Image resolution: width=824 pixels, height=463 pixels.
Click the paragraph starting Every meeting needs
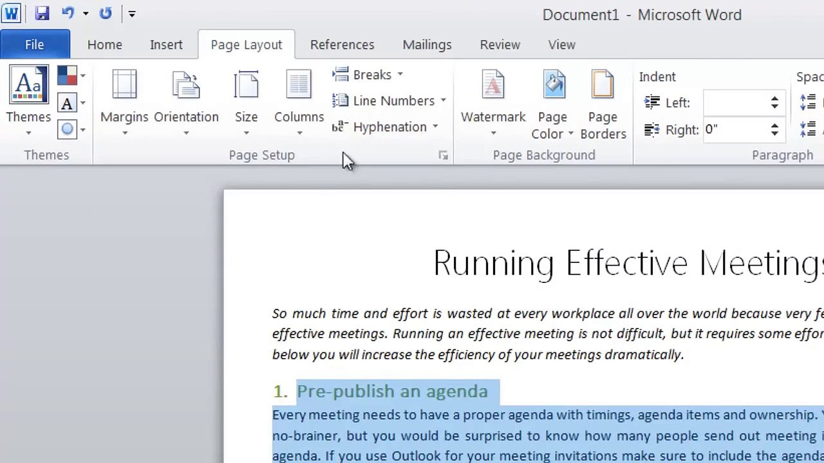pos(548,435)
